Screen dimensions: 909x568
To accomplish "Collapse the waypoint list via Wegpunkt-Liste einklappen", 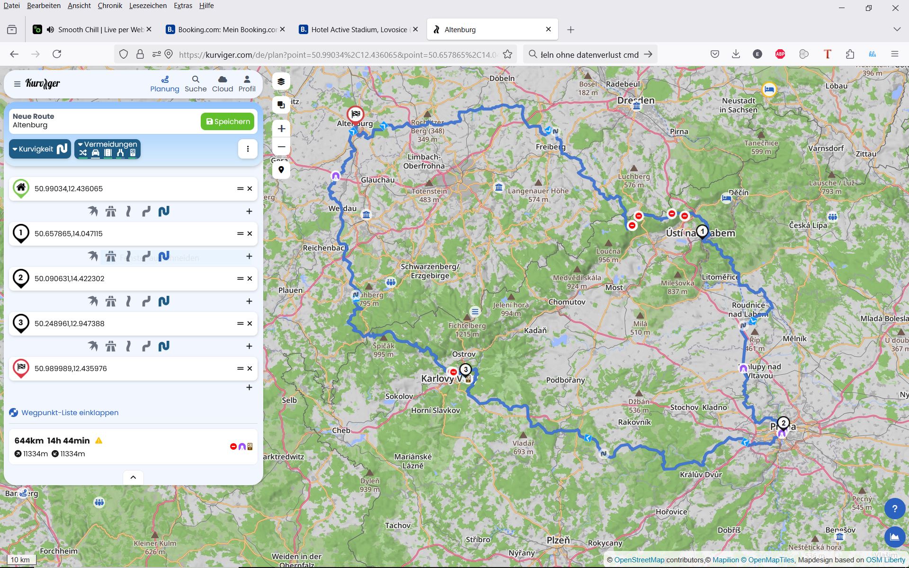I will click(x=70, y=412).
